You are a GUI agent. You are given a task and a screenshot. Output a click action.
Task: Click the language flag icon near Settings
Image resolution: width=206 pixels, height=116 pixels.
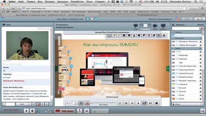(177, 19)
